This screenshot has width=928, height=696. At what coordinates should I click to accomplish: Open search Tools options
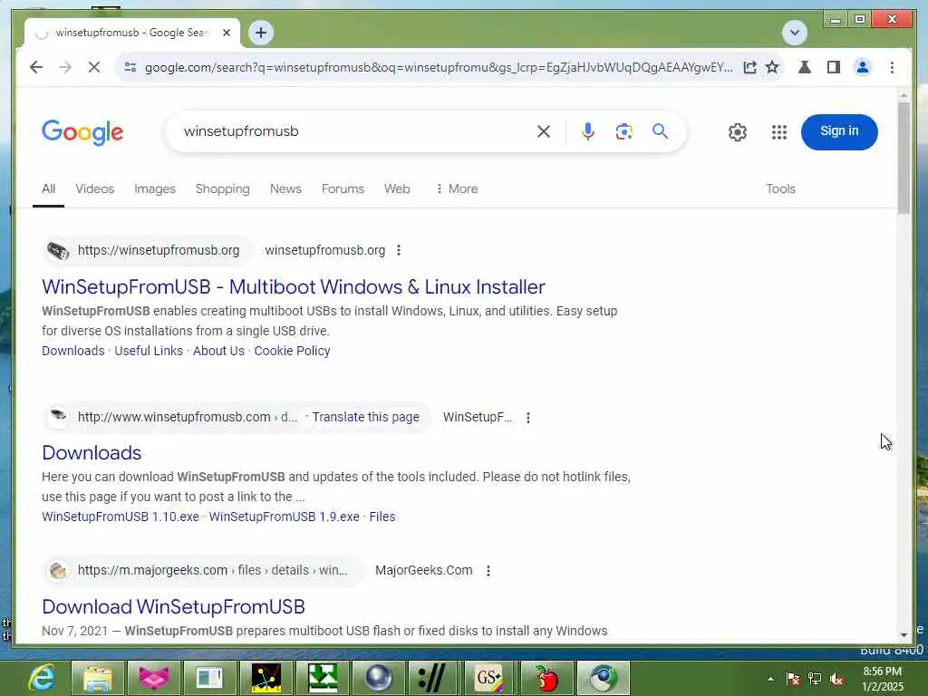[x=780, y=188]
